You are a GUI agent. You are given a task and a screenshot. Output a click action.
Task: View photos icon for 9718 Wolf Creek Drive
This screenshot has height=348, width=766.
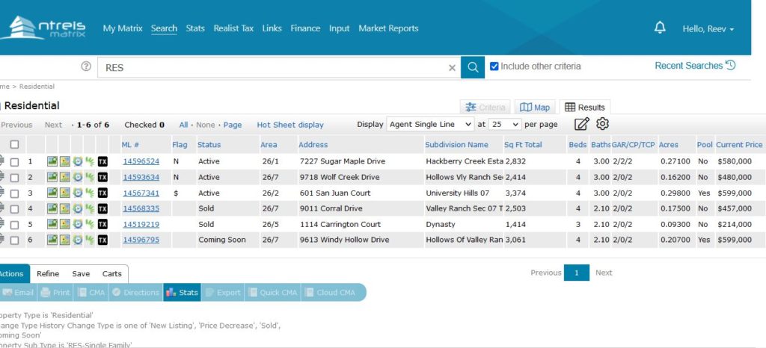(52, 177)
